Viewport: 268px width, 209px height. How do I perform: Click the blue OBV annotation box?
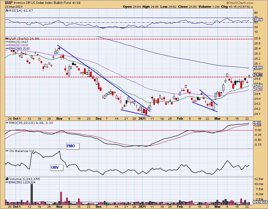57,167
